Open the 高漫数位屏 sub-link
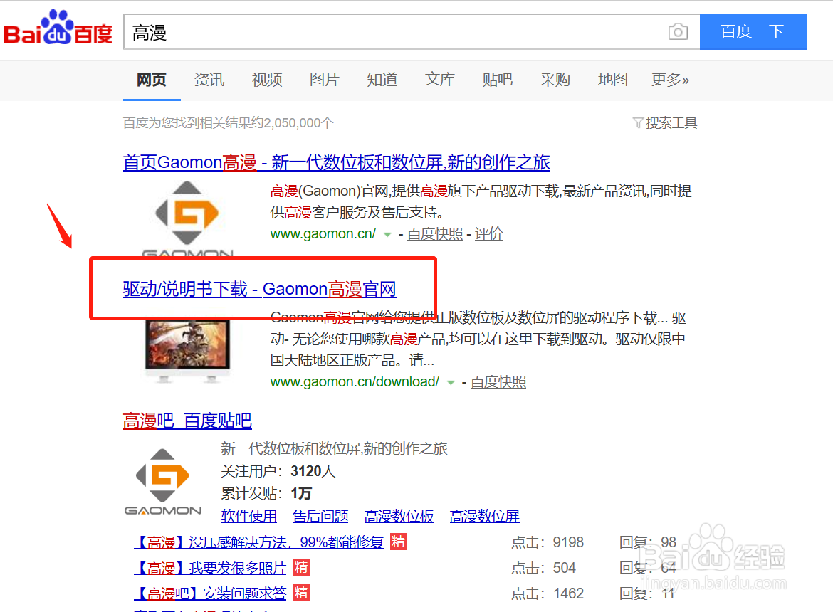Image resolution: width=833 pixels, height=612 pixels. [485, 516]
